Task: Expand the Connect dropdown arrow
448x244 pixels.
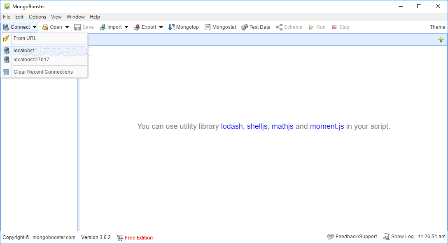Action: [x=35, y=27]
